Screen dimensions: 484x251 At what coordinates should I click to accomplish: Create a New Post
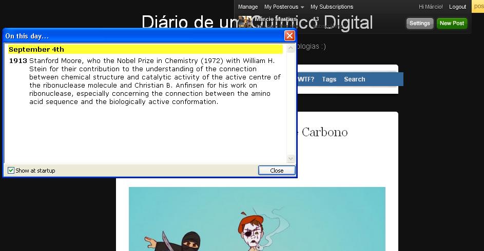point(452,23)
